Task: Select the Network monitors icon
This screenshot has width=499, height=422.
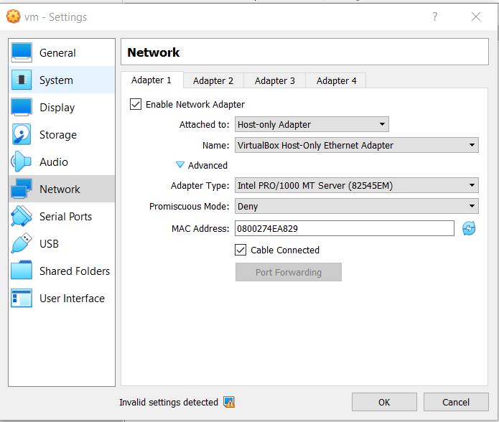Action: coord(22,189)
